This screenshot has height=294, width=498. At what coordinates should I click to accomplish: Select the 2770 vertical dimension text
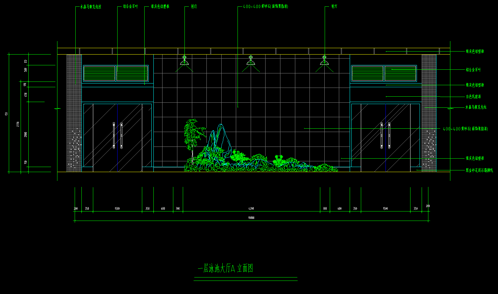coord(18,124)
